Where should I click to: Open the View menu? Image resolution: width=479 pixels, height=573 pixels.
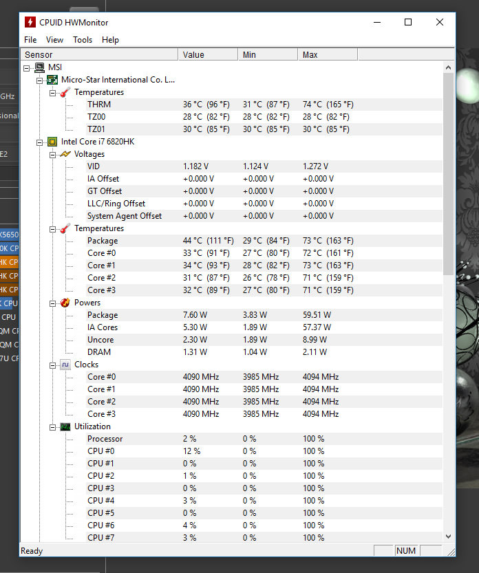click(54, 40)
